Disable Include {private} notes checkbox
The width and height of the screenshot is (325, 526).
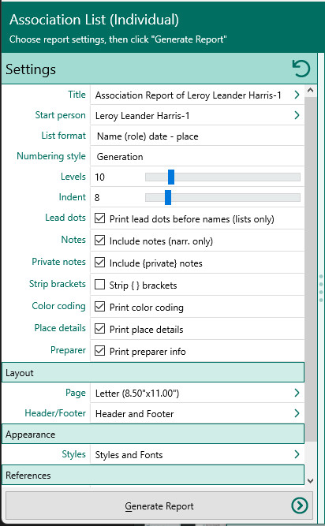(99, 263)
